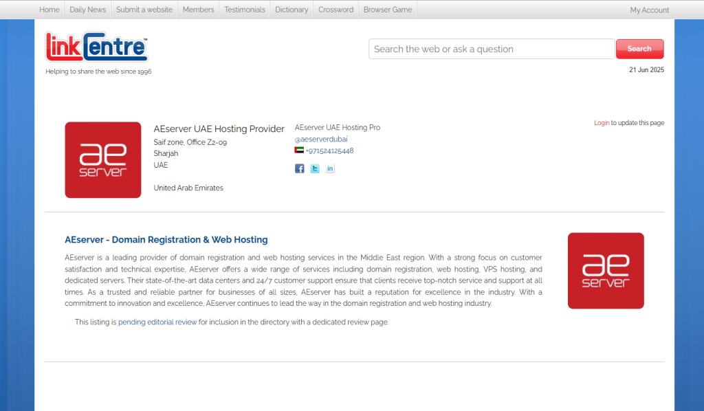Open the Dictionary menu item
Viewport: 704px width, 411px height.
pos(291,10)
